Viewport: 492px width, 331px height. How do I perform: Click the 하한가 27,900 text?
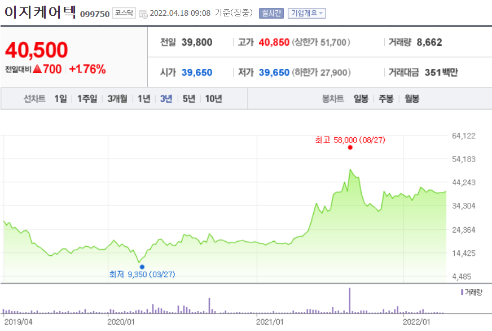tap(321, 72)
